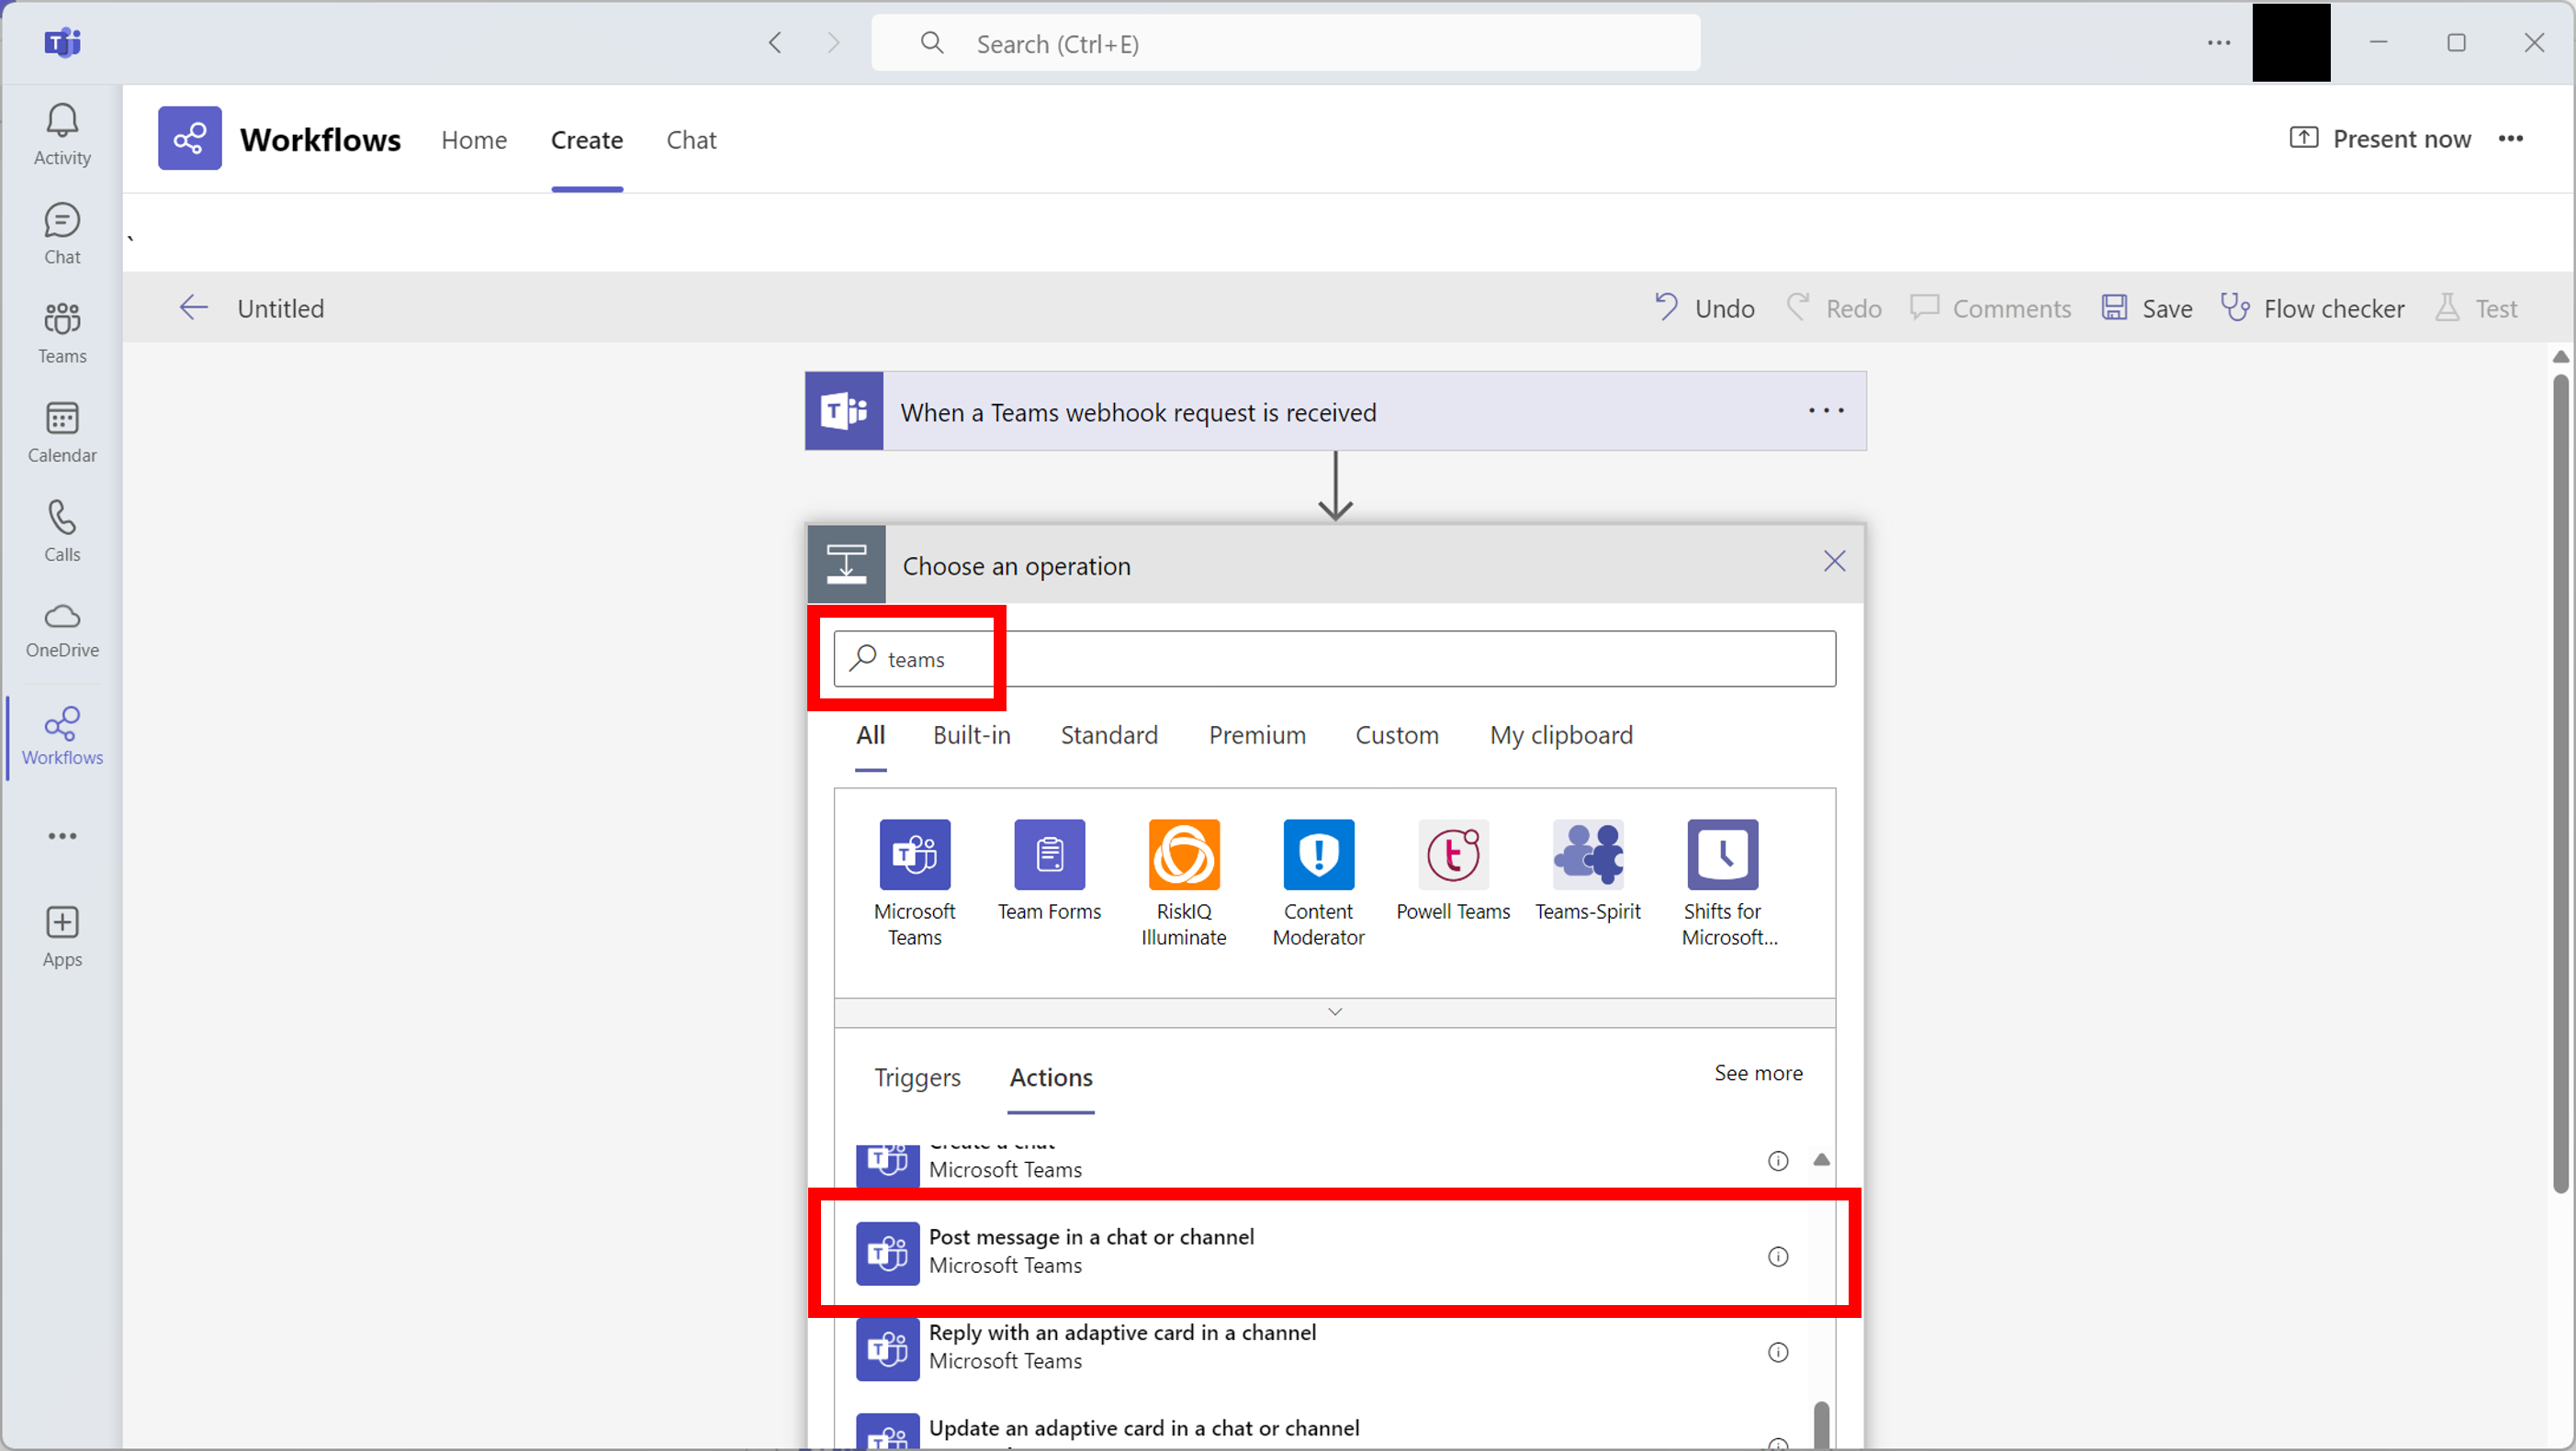Open webhook trigger options ellipsis menu
2576x1451 pixels.
1825,411
